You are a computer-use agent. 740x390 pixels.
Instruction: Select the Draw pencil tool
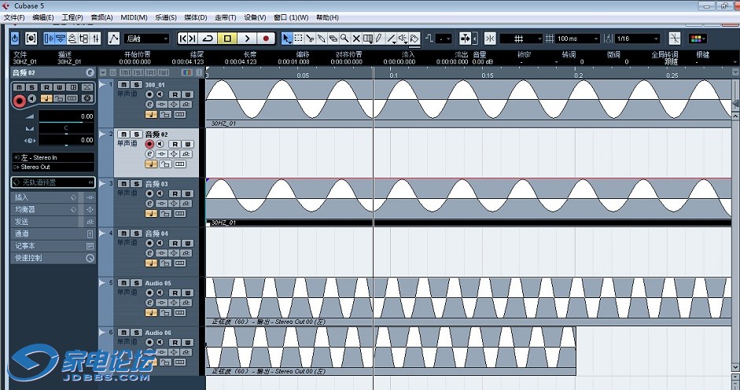click(379, 39)
